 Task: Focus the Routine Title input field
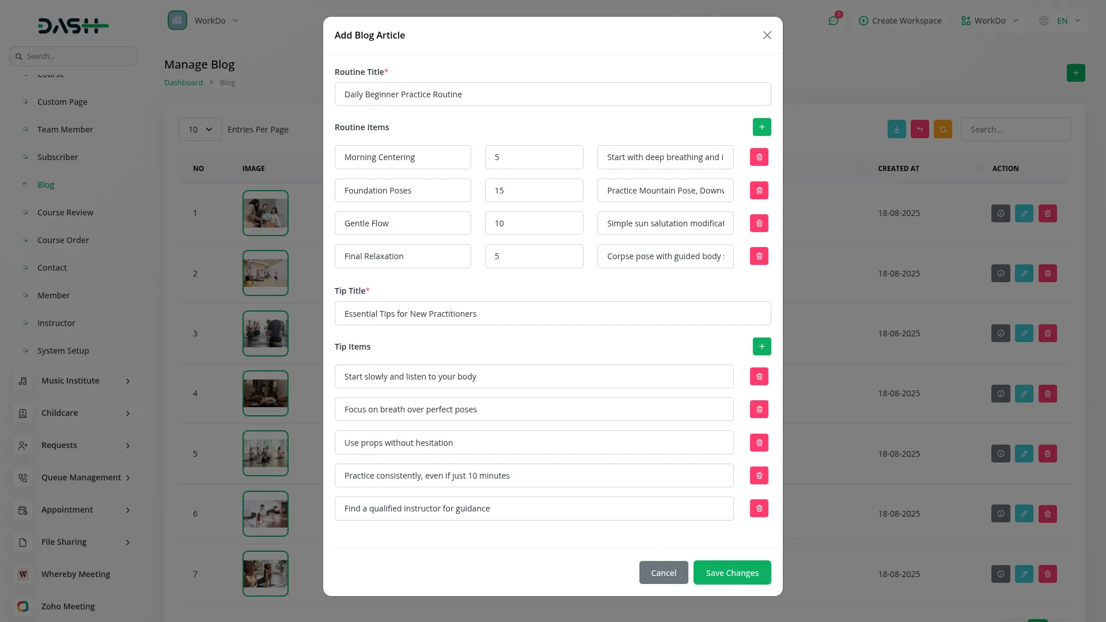point(552,94)
